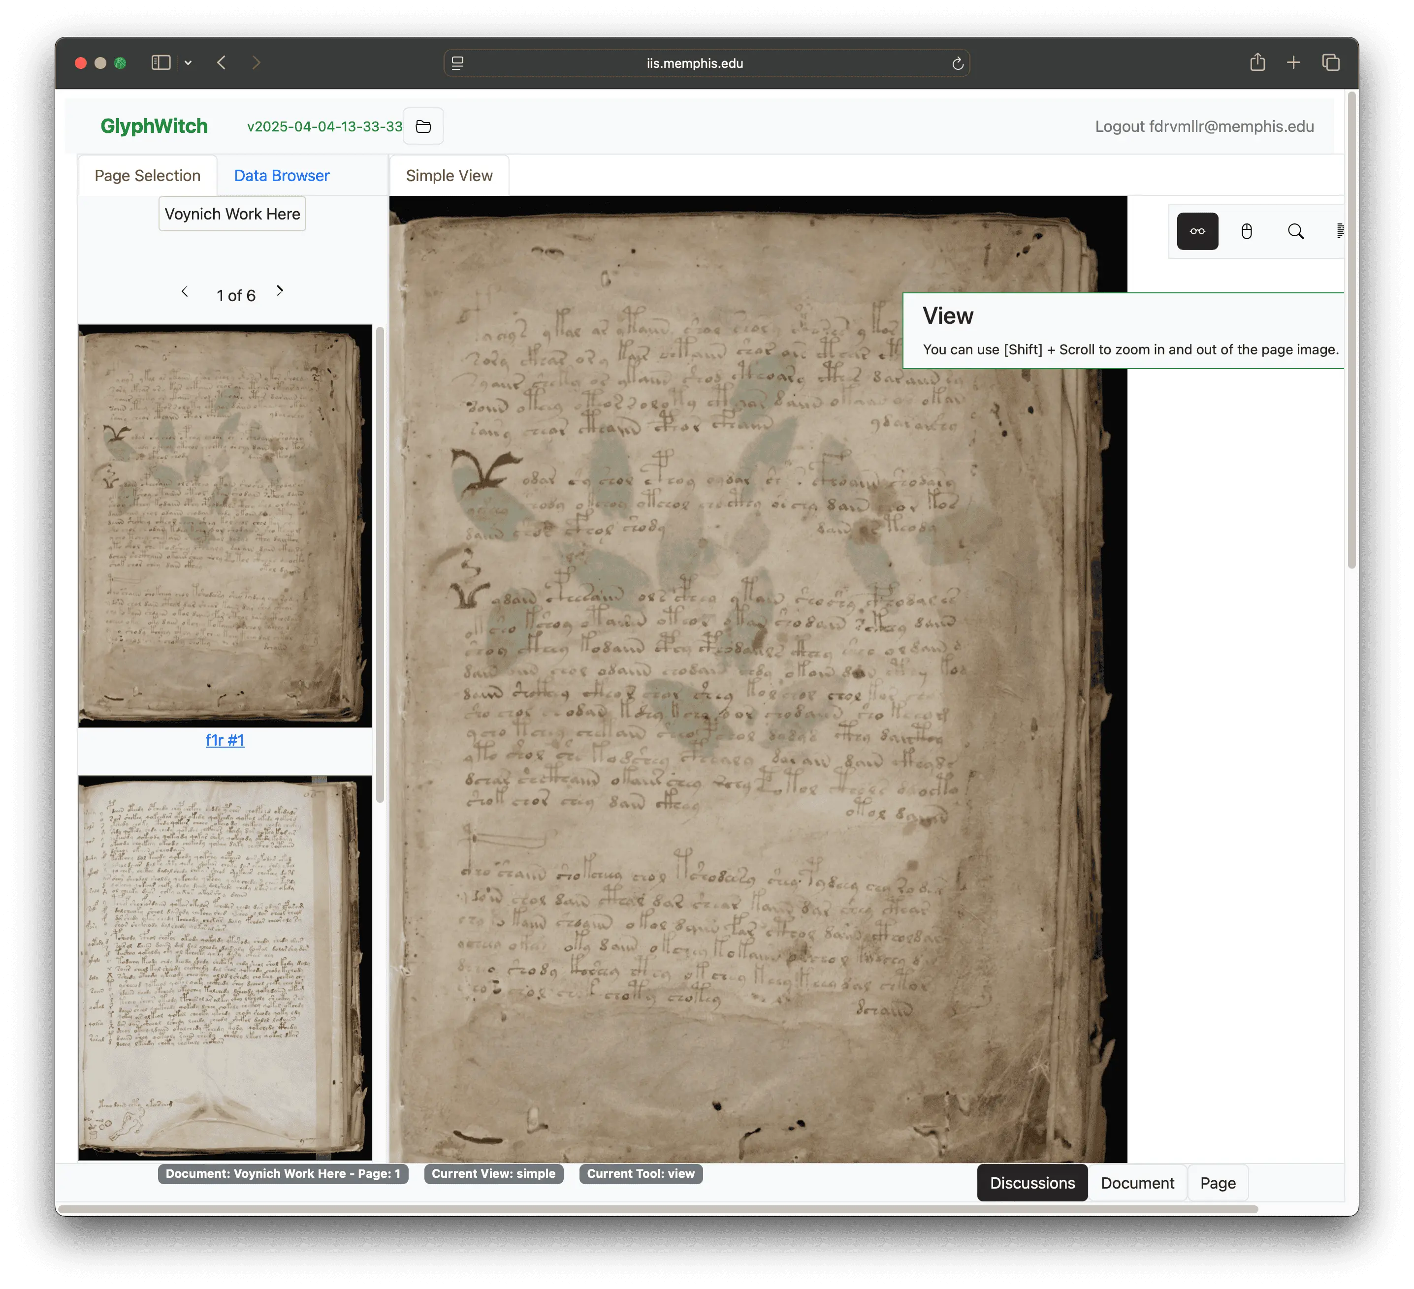1414x1289 pixels.
Task: Click the next page arrow above the thumbnails
Action: 280,290
